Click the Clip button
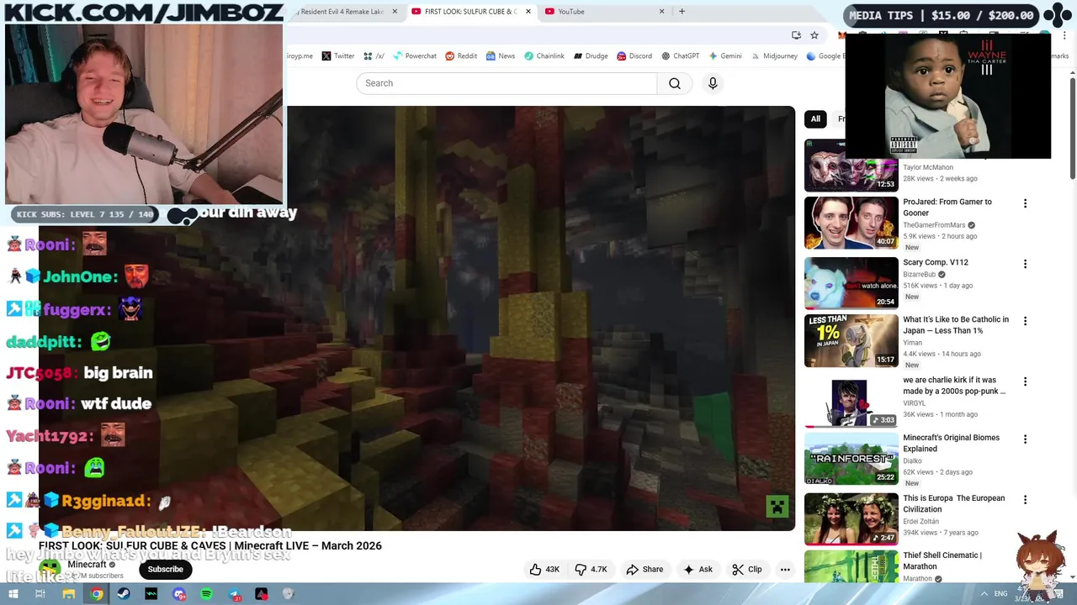Screen dimensions: 1077x605 coord(746,570)
